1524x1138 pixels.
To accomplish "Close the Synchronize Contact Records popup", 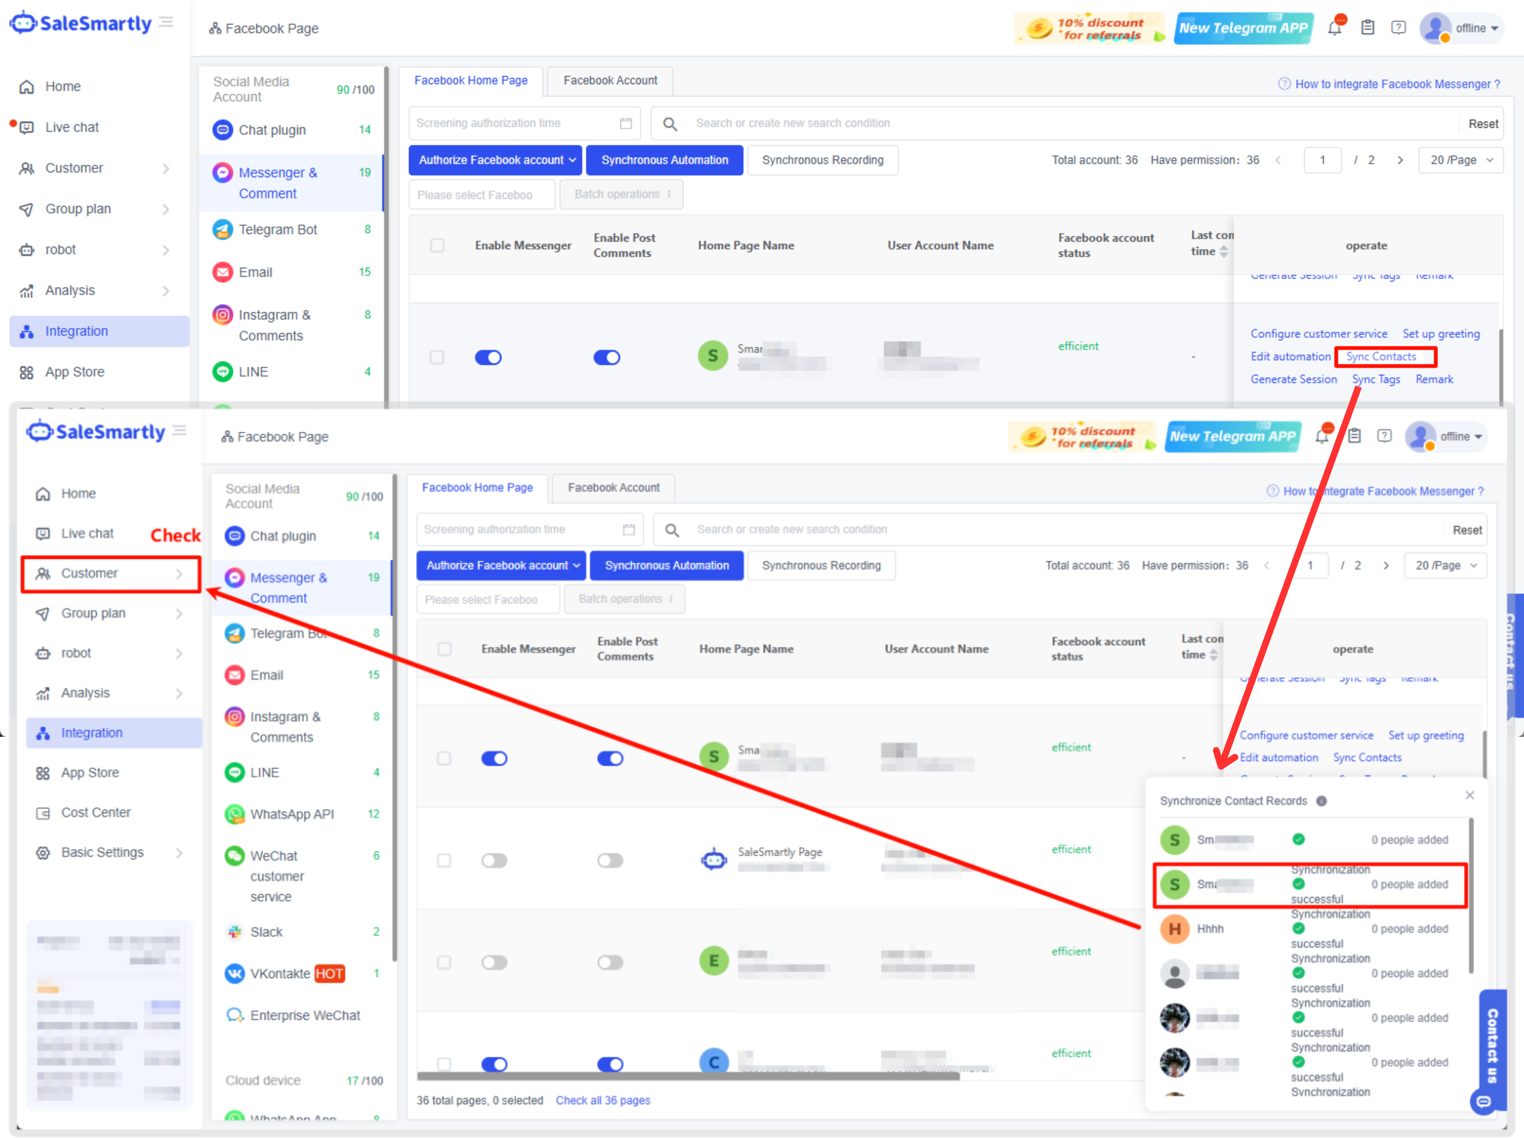I will pos(1470,796).
